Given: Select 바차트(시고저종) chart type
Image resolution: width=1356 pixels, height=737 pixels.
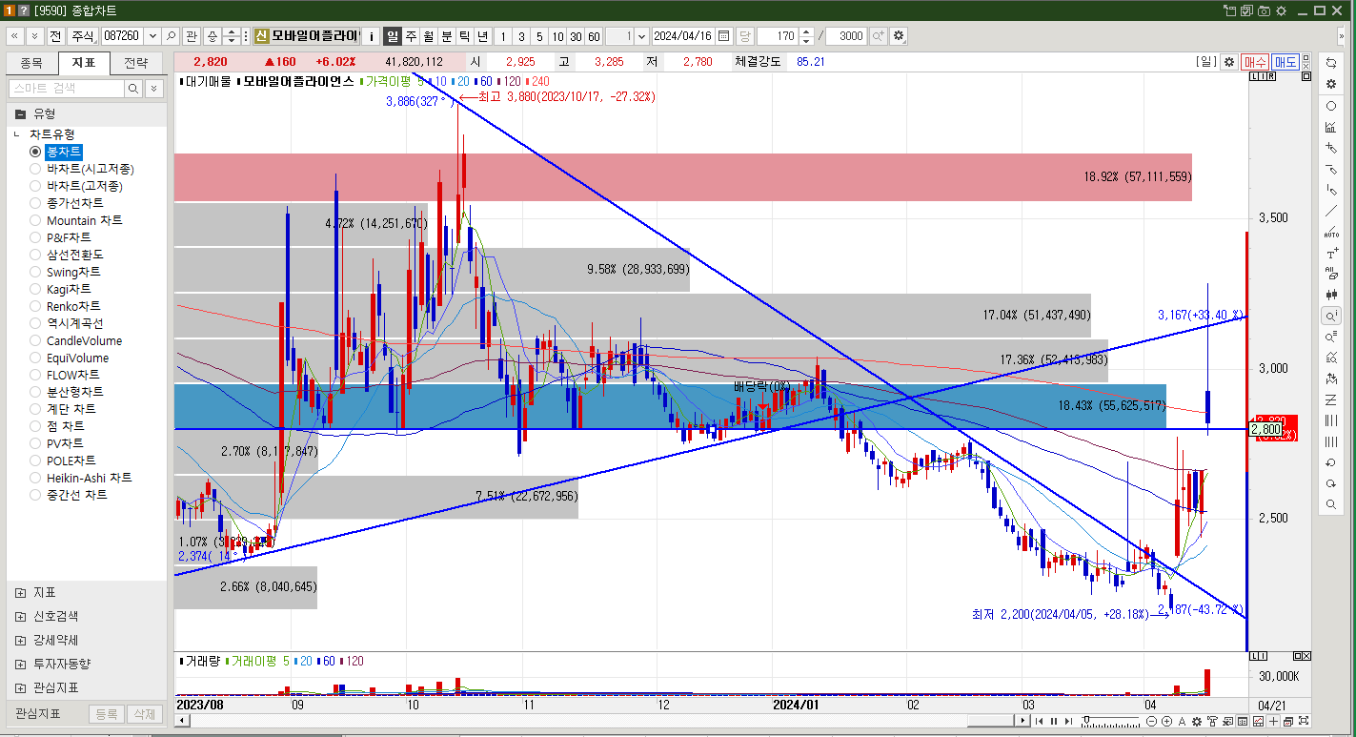Looking at the screenshot, I should 35,169.
